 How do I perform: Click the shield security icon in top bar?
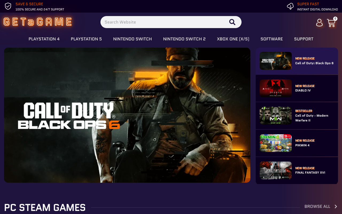click(x=7, y=6)
